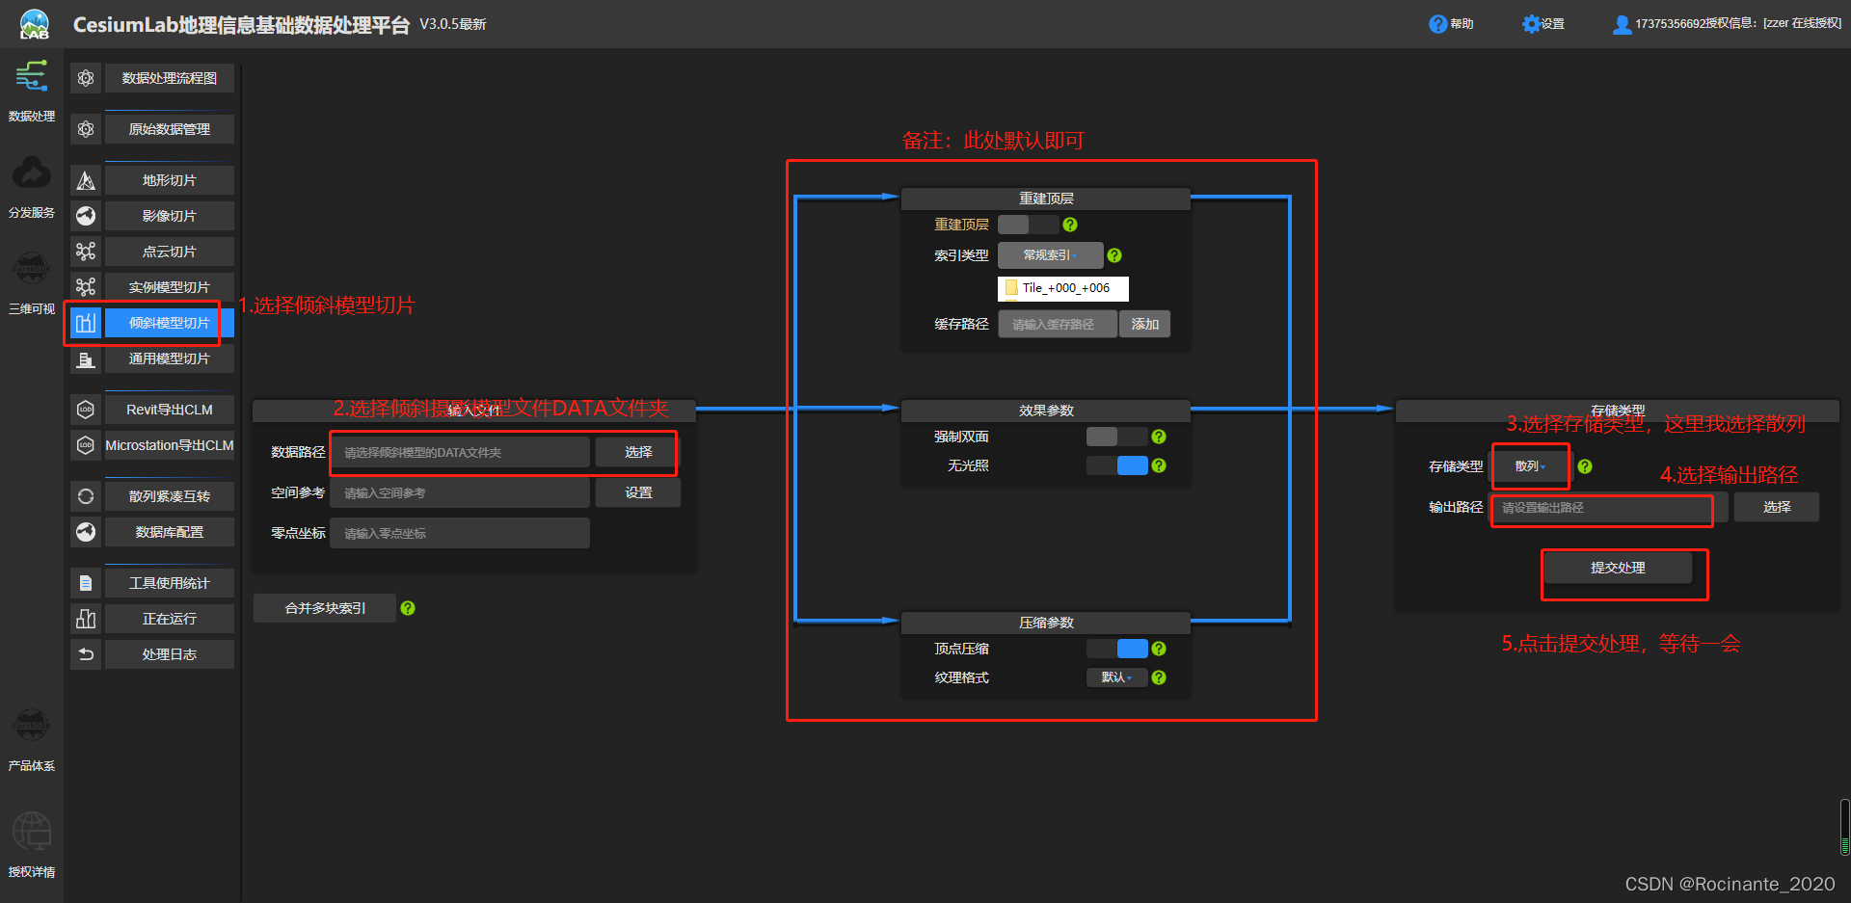
Task: Click the 数据库配置 globe icon
Action: 86,532
